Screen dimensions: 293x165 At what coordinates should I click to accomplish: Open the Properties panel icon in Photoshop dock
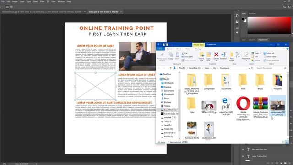click(x=237, y=22)
